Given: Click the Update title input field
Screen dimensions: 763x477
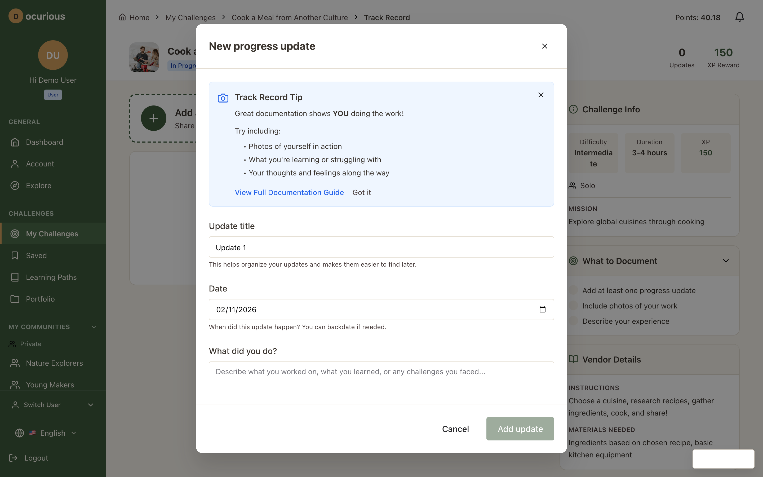Looking at the screenshot, I should click(x=381, y=247).
